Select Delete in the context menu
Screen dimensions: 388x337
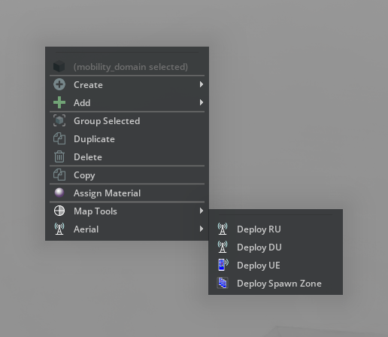pos(127,157)
